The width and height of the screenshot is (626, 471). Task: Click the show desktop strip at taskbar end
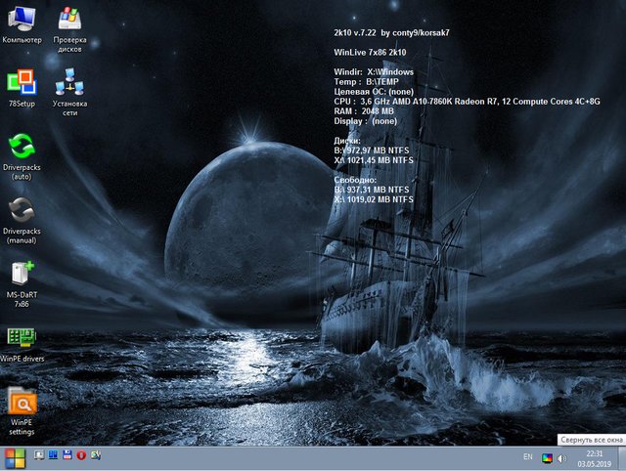pyautogui.click(x=621, y=458)
